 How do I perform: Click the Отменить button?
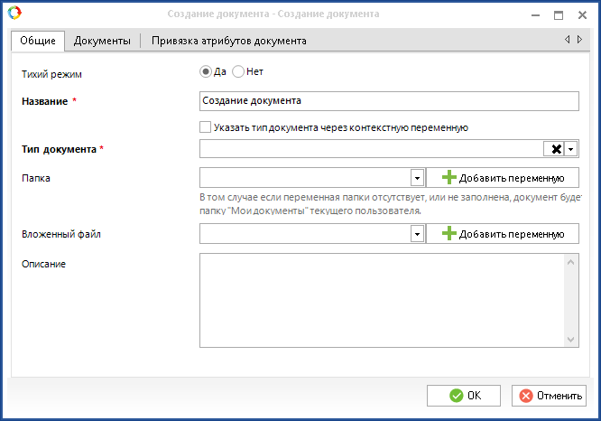click(549, 396)
